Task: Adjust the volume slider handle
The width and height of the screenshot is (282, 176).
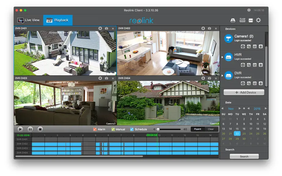Action: click(158, 129)
